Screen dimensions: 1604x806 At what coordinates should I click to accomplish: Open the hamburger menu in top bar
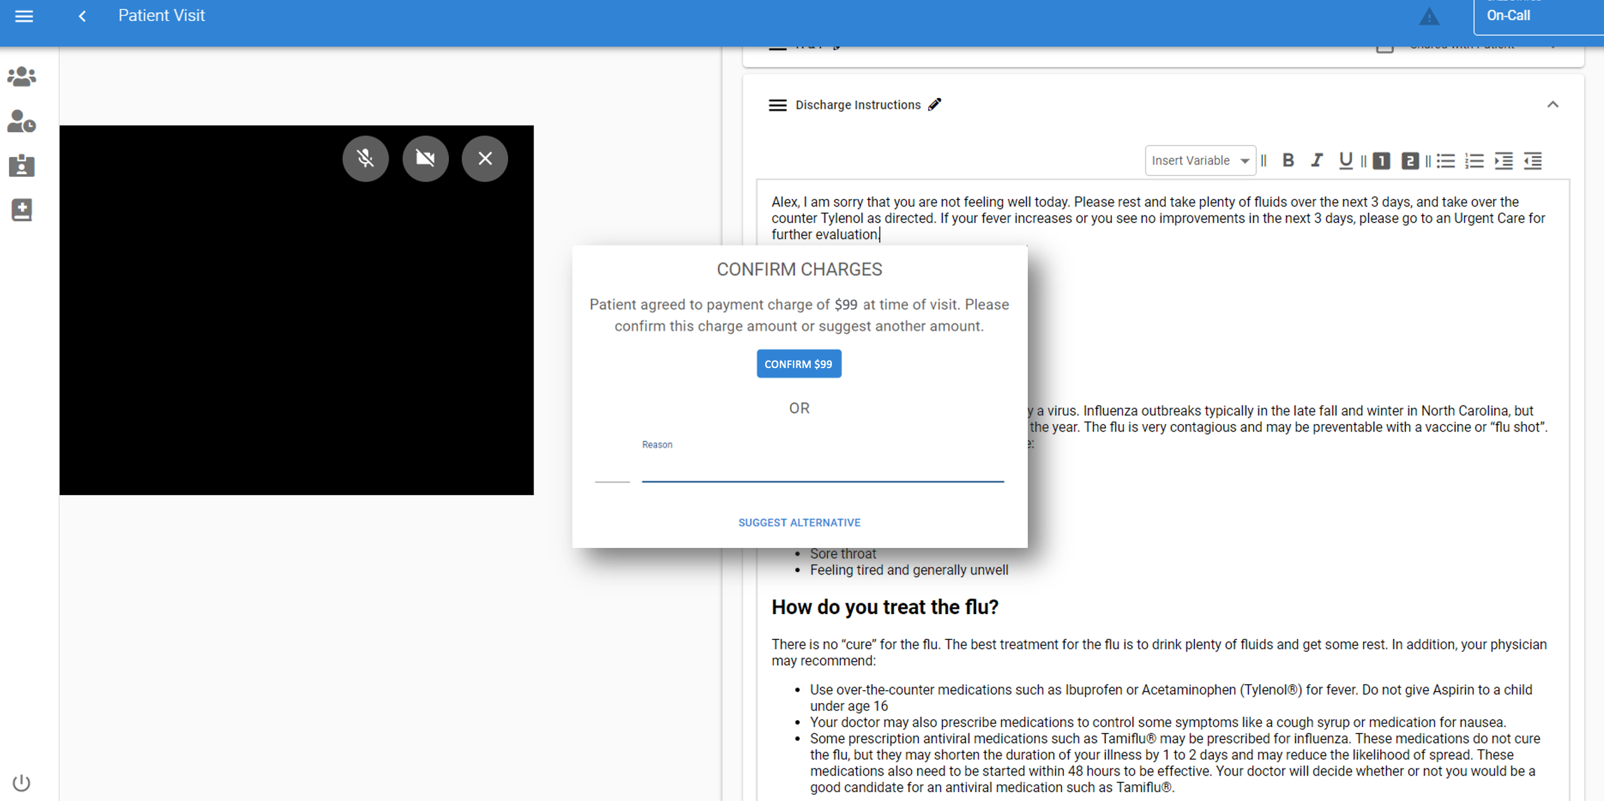point(24,16)
